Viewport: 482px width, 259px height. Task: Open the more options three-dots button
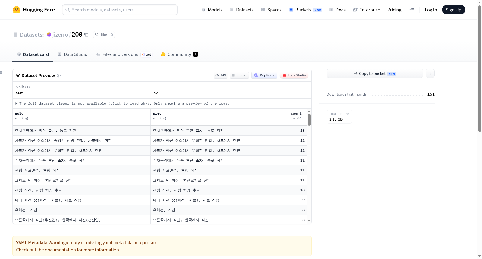(x=430, y=73)
